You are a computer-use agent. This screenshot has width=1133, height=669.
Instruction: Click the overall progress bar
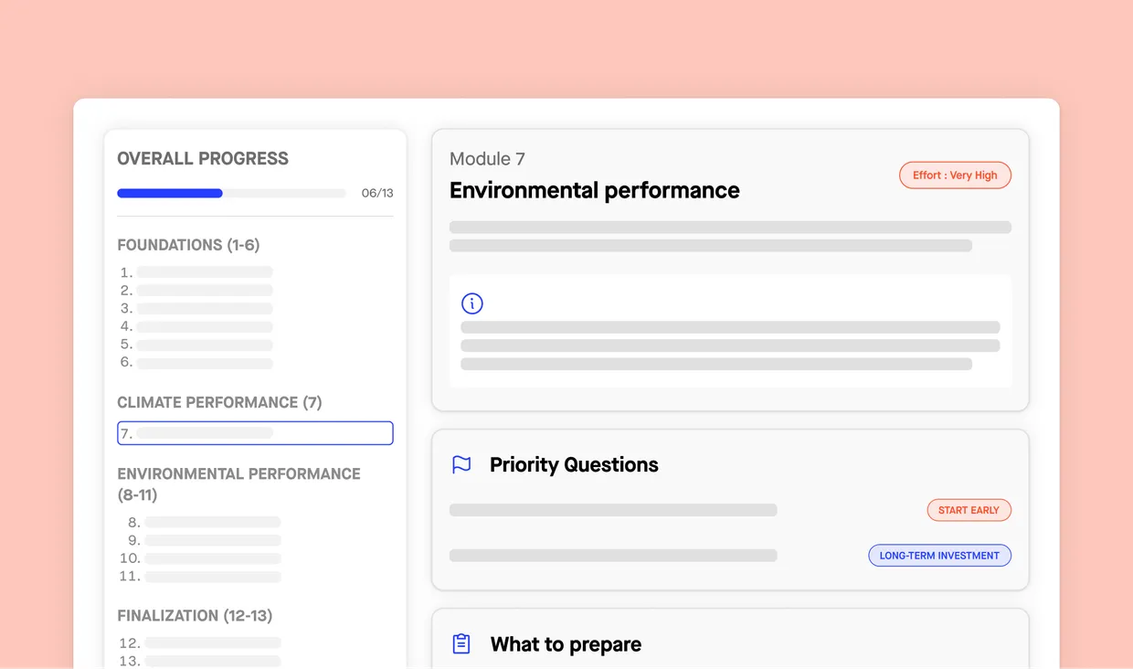[231, 194]
